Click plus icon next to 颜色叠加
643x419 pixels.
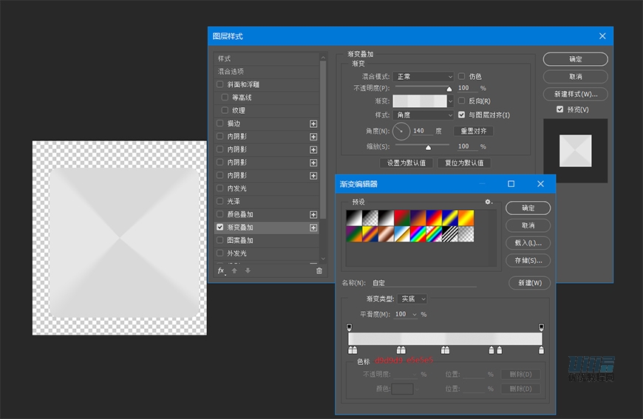pos(313,214)
